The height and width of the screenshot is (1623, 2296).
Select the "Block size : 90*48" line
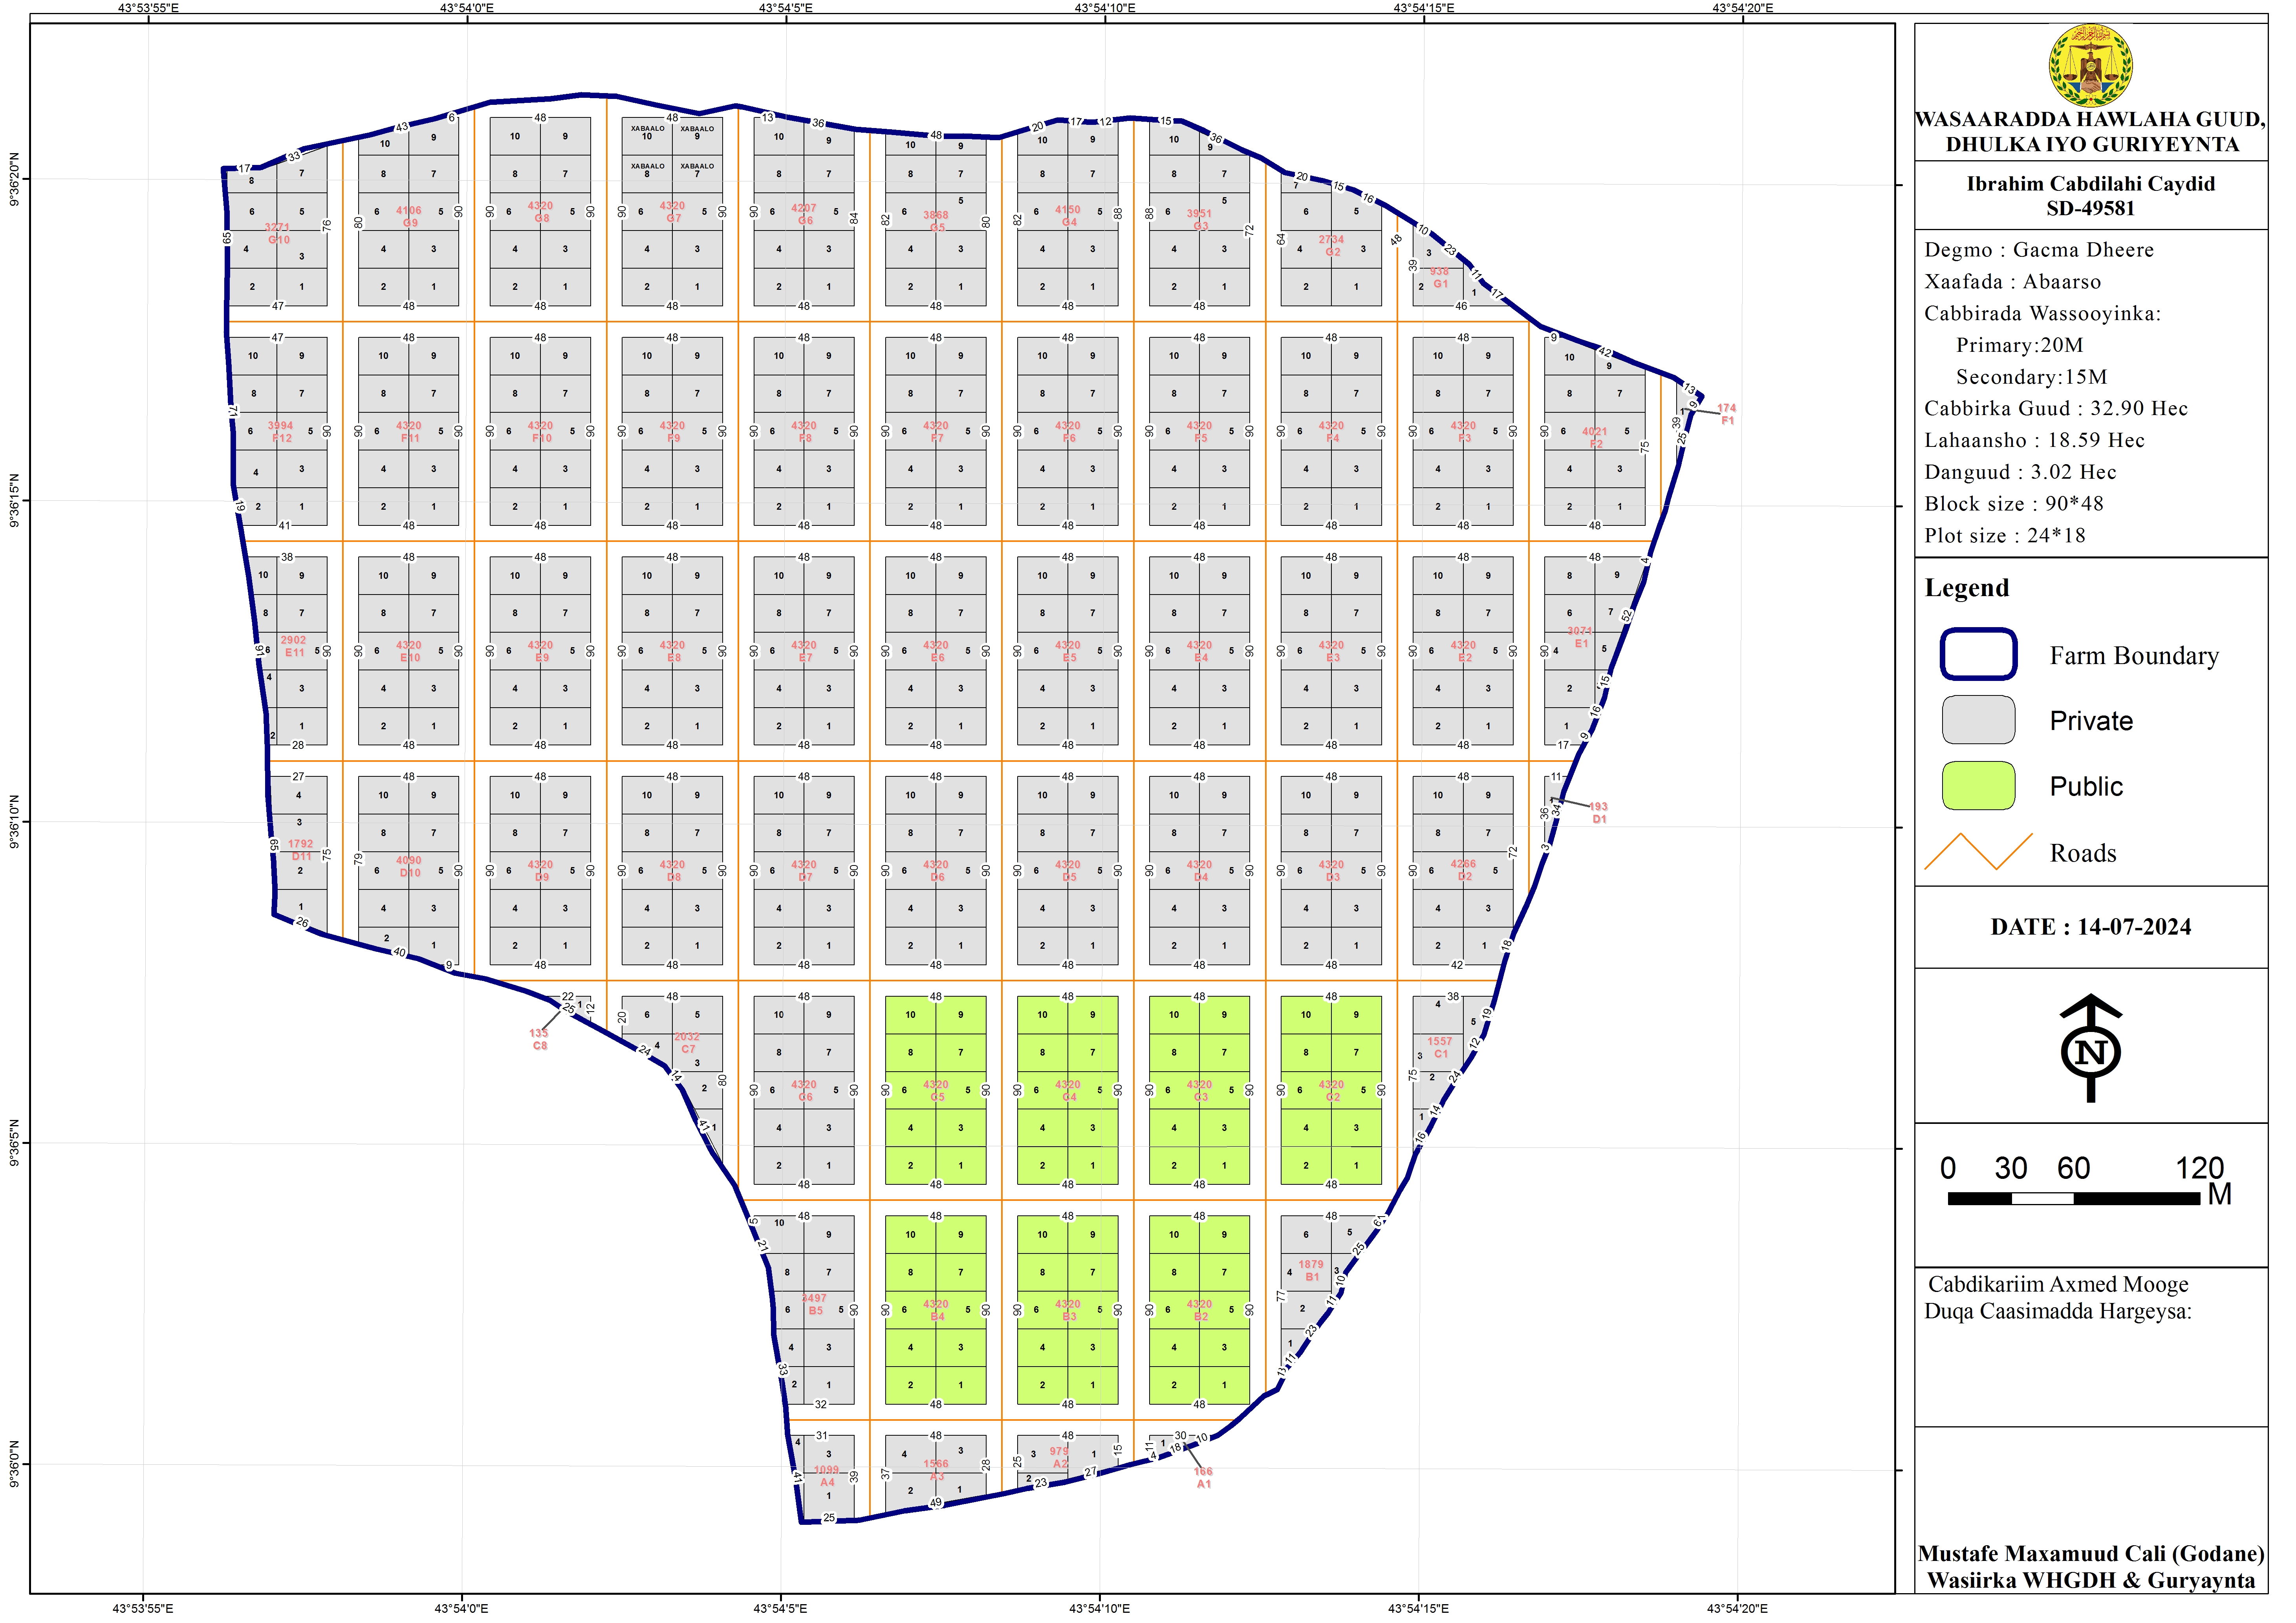pyautogui.click(x=2014, y=504)
